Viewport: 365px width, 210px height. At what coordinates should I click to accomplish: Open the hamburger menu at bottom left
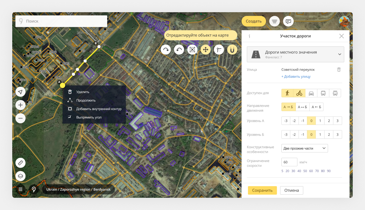tap(21, 189)
